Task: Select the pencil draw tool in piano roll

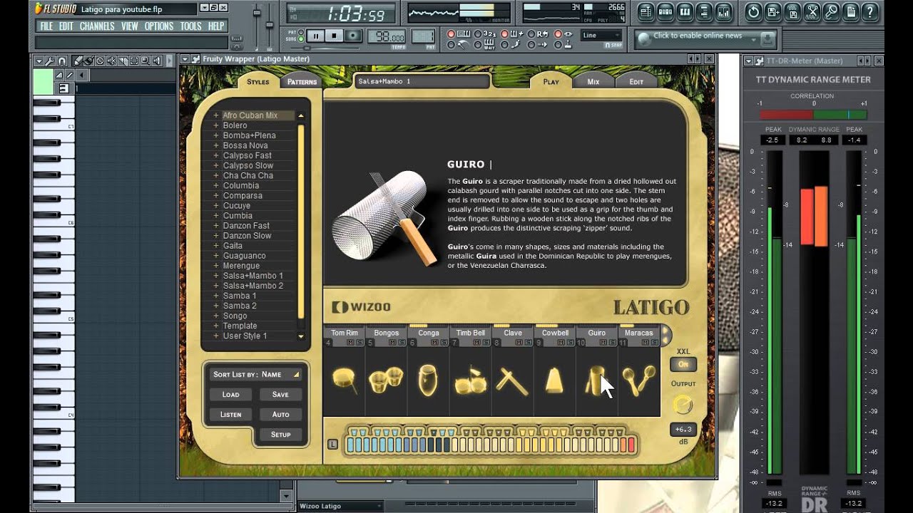Action: pos(78,61)
